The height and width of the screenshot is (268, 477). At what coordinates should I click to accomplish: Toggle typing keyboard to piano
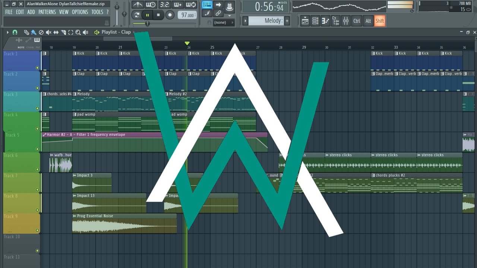[x=207, y=5]
